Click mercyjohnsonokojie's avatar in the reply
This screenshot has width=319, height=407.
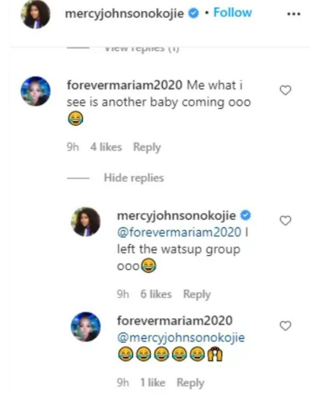click(86, 222)
